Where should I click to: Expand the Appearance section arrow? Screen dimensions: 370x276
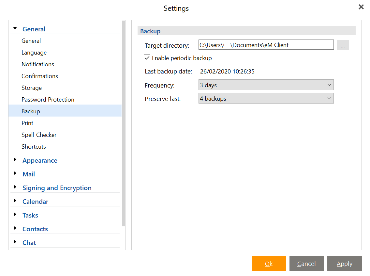[x=15, y=159]
